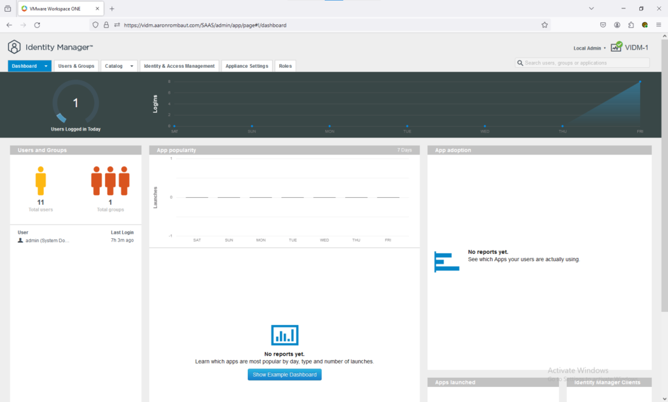Expand the Dashboard dropdown arrow
This screenshot has width=668, height=402.
pos(46,66)
